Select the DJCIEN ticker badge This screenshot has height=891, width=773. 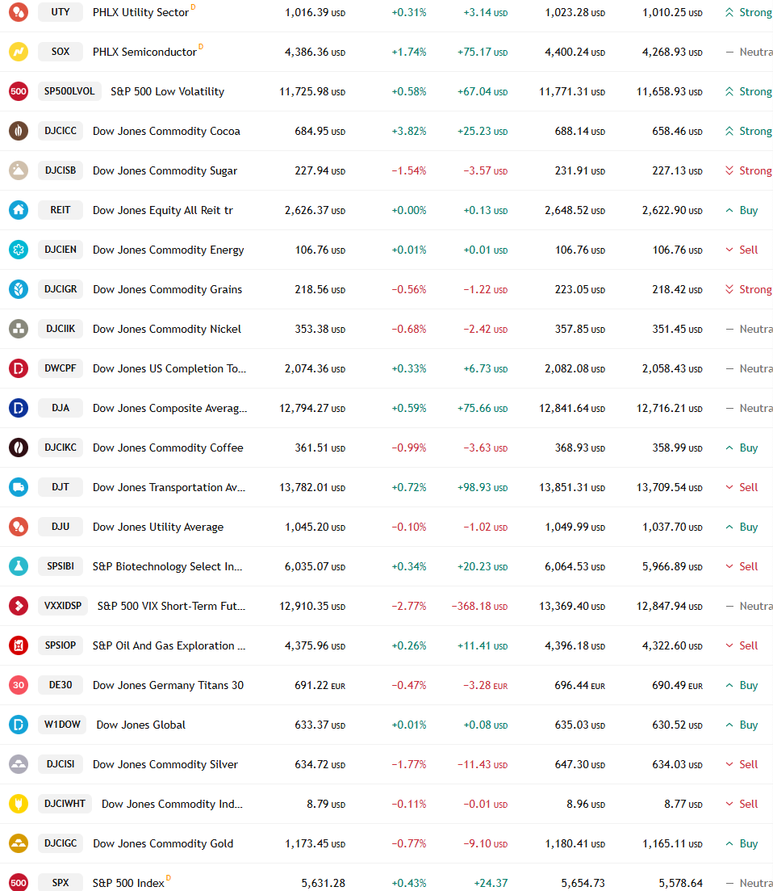(61, 250)
